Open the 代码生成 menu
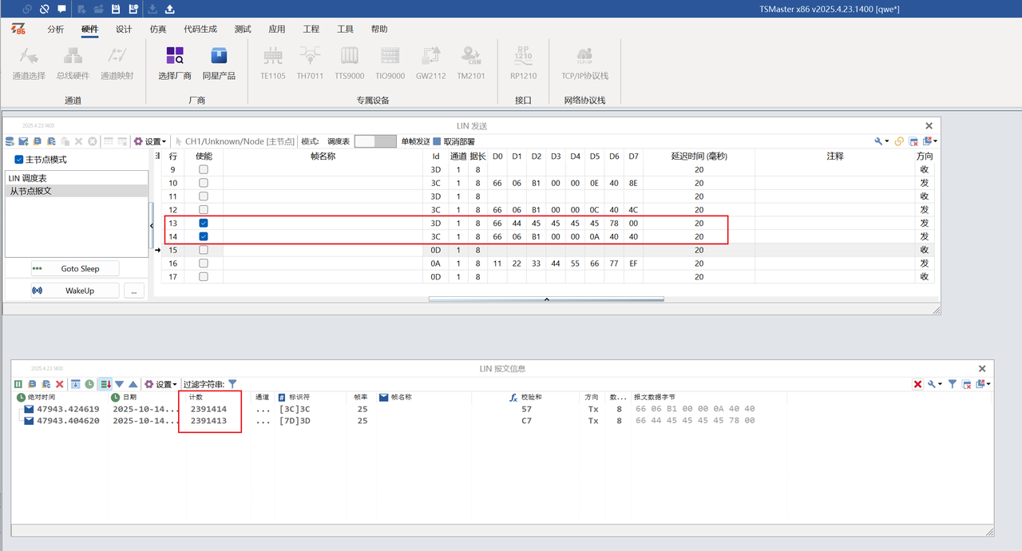This screenshot has width=1022, height=551. pos(200,29)
